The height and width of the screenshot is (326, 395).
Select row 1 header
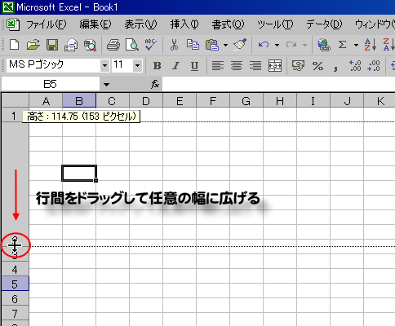[x=14, y=116]
